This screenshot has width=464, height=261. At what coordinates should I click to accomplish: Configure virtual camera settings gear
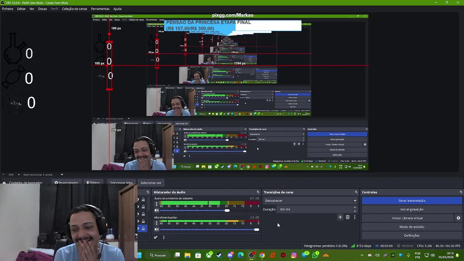(x=458, y=218)
